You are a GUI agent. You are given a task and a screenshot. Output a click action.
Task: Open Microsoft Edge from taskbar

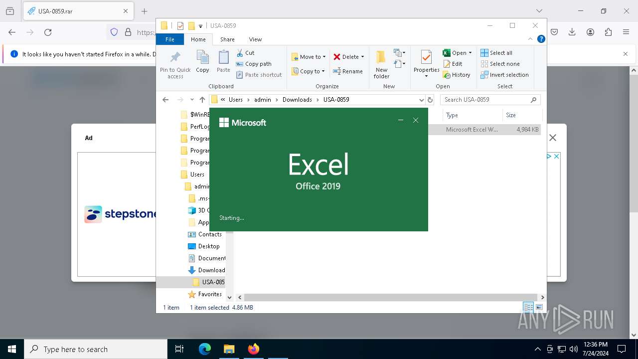point(205,349)
